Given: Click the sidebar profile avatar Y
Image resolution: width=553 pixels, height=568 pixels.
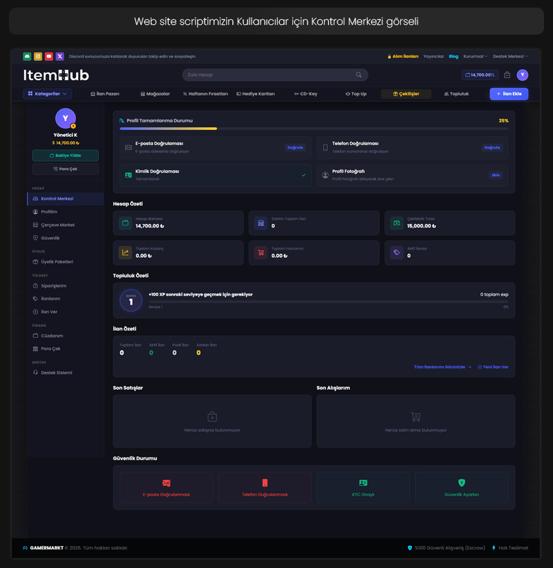Looking at the screenshot, I should tap(65, 118).
